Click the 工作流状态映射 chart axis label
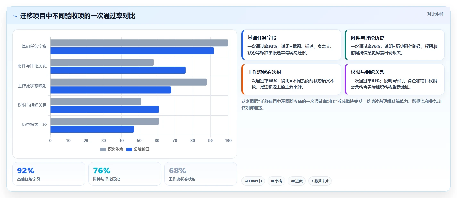The width and height of the screenshot is (457, 198). click(x=32, y=86)
